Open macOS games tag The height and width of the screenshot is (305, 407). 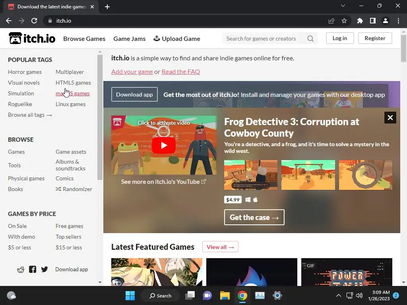(73, 93)
